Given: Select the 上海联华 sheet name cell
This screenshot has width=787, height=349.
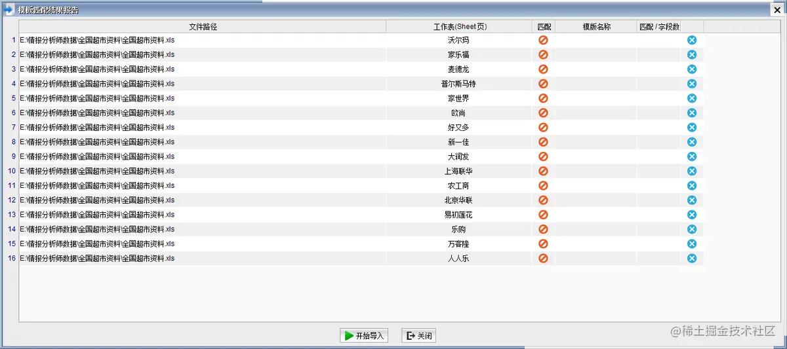Looking at the screenshot, I should pyautogui.click(x=459, y=171).
